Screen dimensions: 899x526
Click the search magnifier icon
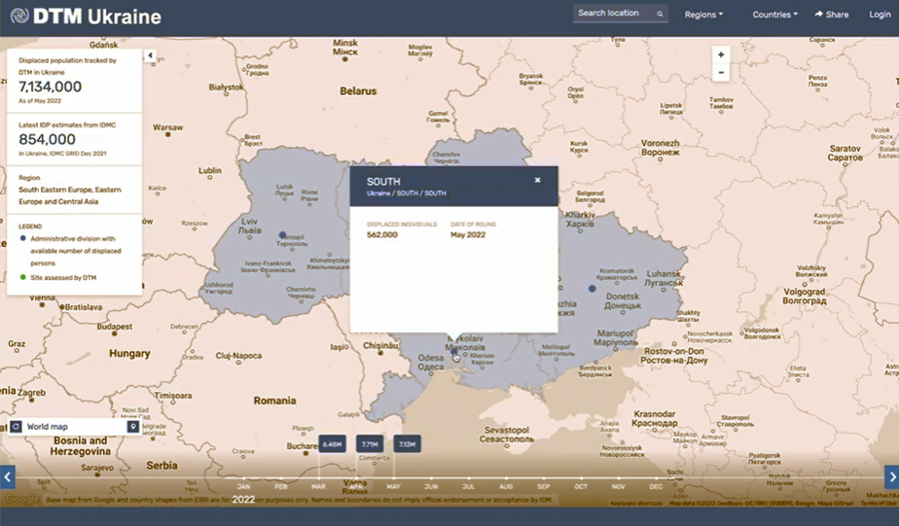pyautogui.click(x=660, y=14)
